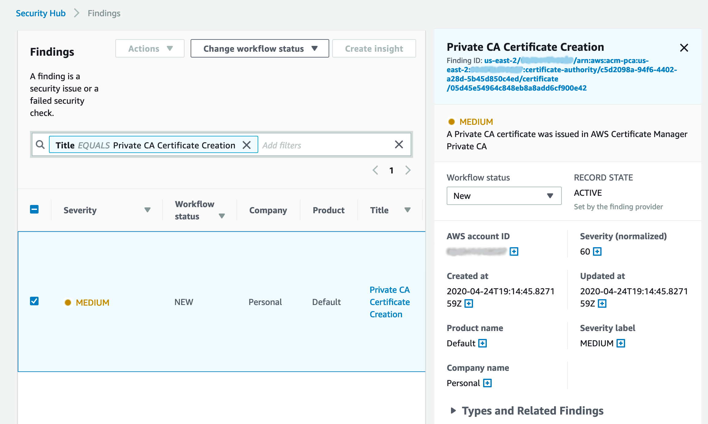Viewport: 708px width, 424px height.
Task: Remove the Title EQUALS filter token
Action: coord(247,145)
